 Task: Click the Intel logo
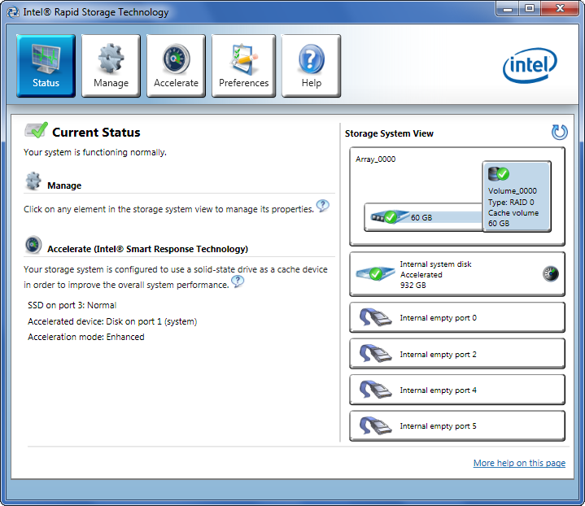[530, 65]
